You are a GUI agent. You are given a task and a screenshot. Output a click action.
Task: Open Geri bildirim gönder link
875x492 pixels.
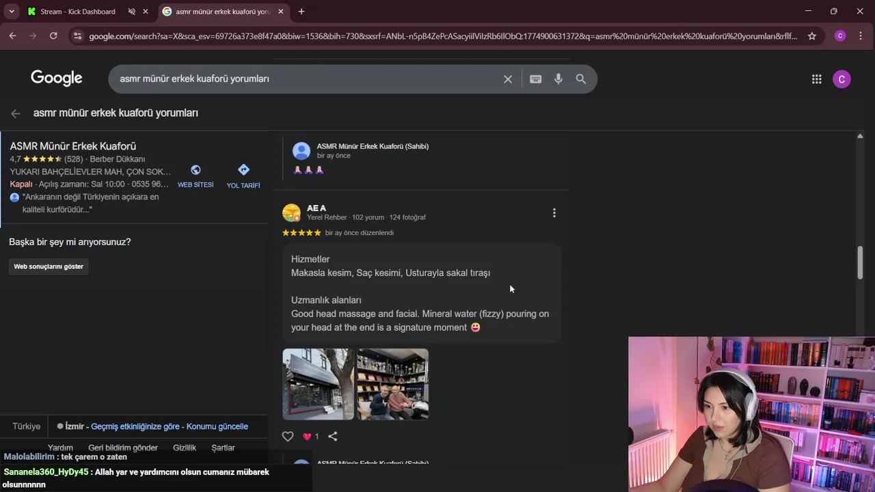click(123, 448)
